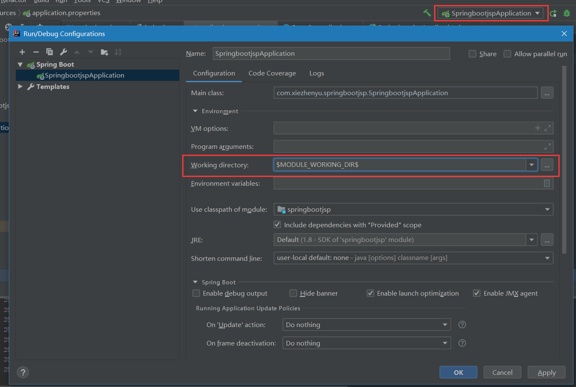Open the SpringbootjspApplication run configuration dropdown

490,13
